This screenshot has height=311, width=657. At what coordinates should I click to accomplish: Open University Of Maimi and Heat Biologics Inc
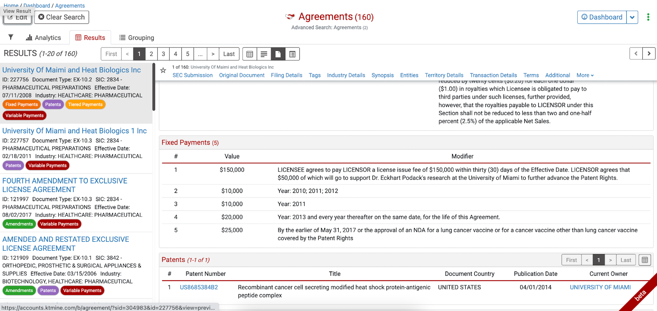pos(71,70)
